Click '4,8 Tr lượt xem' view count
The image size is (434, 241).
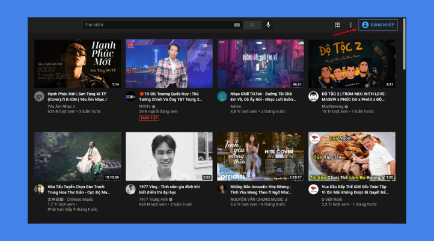(x=244, y=112)
